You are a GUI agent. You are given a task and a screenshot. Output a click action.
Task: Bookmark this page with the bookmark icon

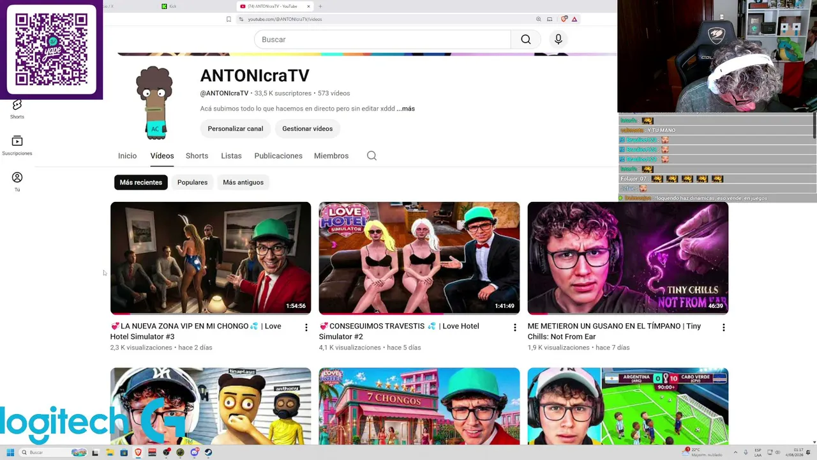click(229, 19)
